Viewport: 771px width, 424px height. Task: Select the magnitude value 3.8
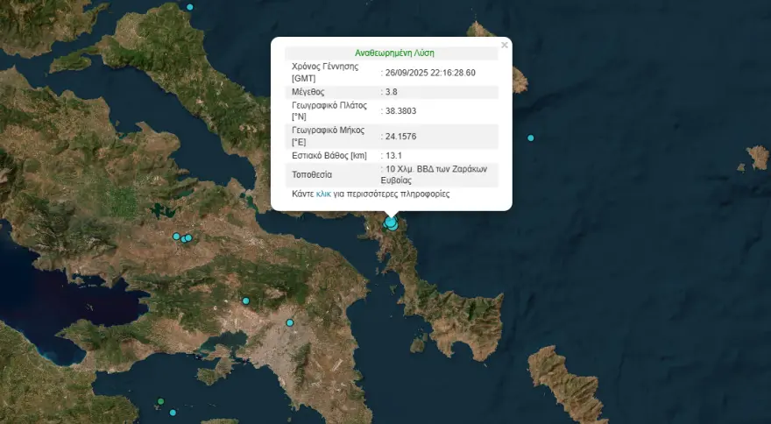(392, 92)
